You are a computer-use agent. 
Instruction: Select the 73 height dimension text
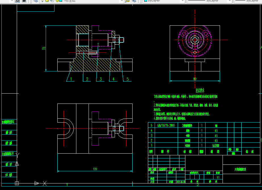(44, 48)
